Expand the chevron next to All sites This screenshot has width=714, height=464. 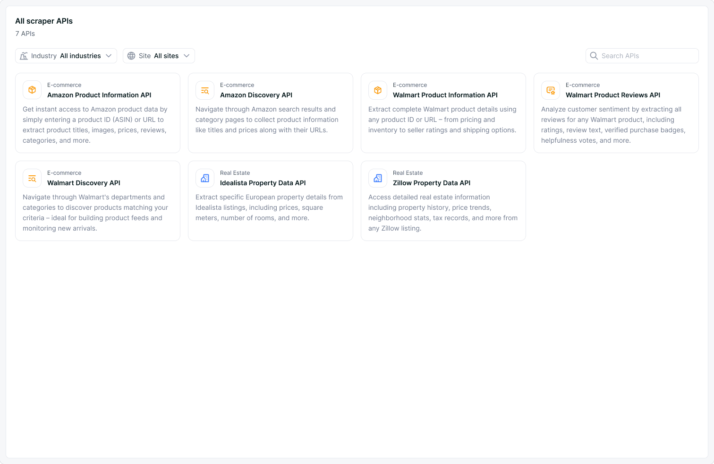[187, 56]
